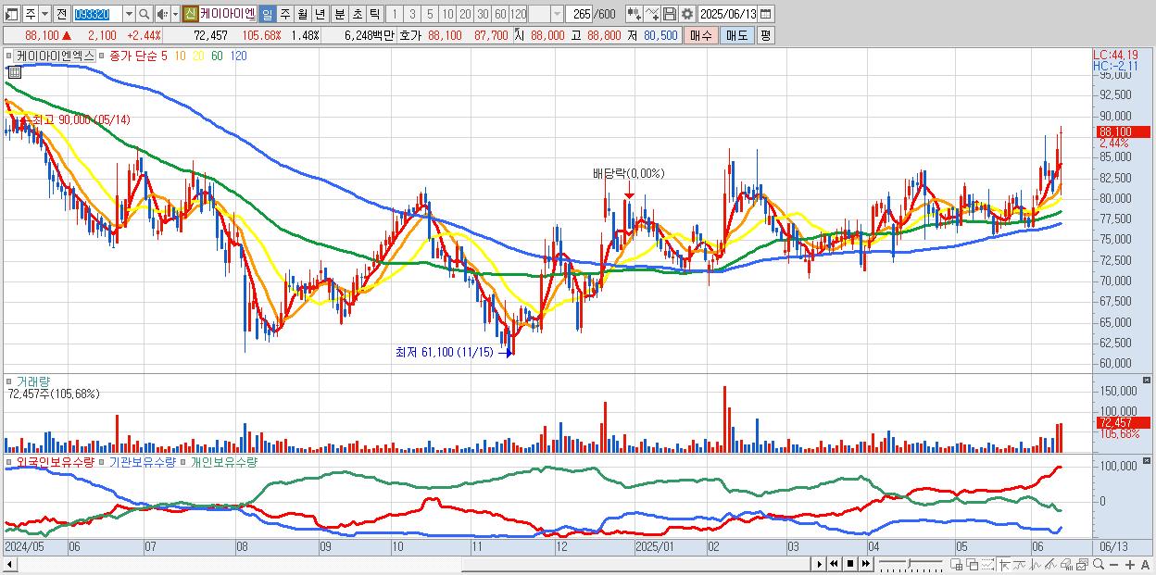Select interval 10 button
The width and height of the screenshot is (1156, 575).
[x=447, y=14]
